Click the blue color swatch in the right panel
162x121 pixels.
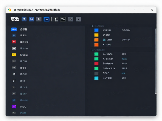[96, 30]
